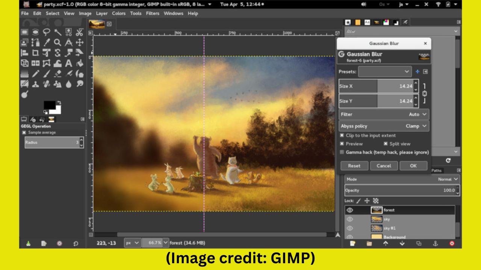Lower the layer with down arrow
481x270 pixels.
tap(402, 243)
